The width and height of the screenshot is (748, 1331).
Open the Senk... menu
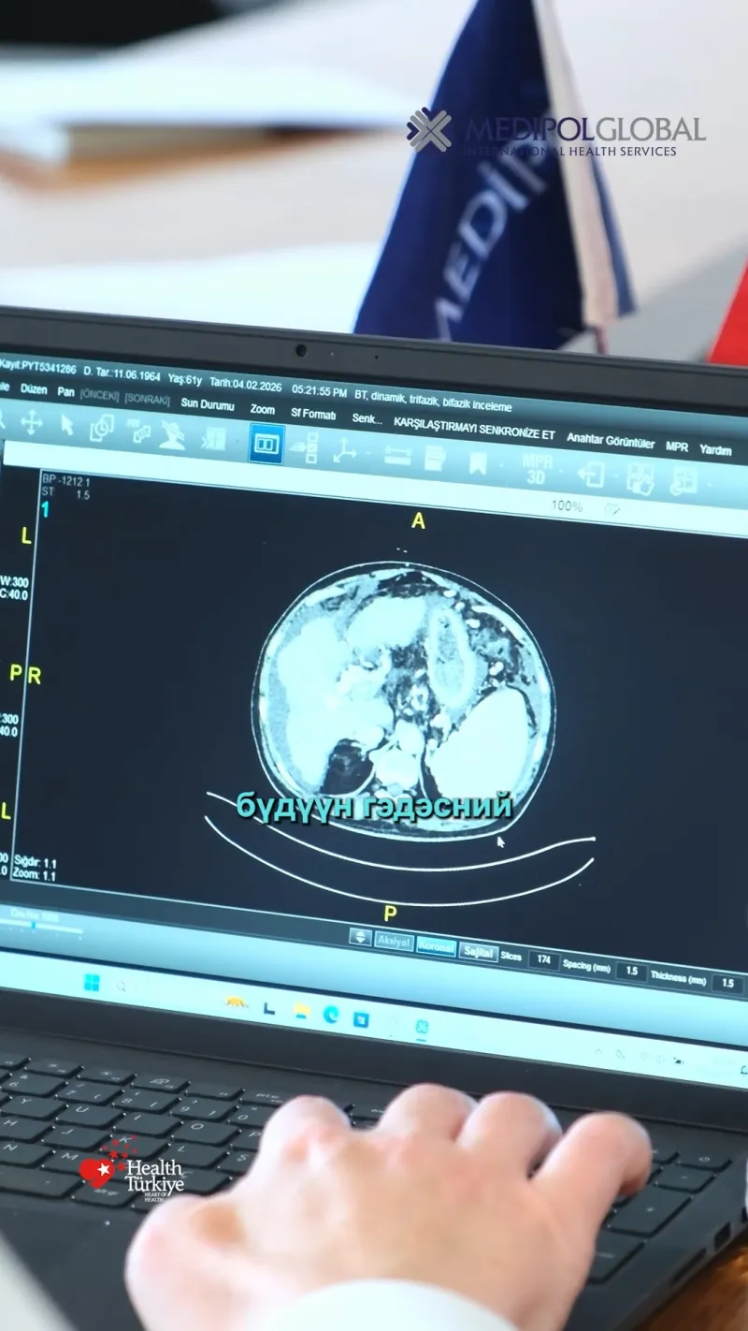pos(367,418)
